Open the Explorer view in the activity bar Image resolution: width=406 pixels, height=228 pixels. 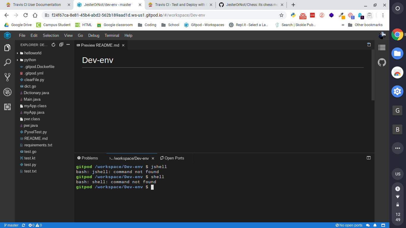click(7, 47)
